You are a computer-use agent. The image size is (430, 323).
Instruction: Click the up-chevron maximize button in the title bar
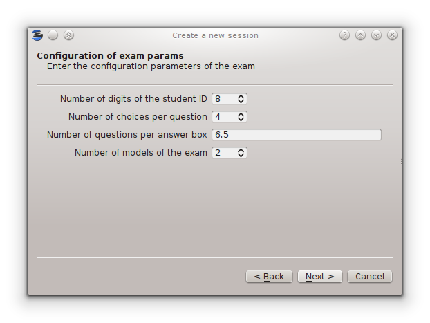(x=360, y=35)
